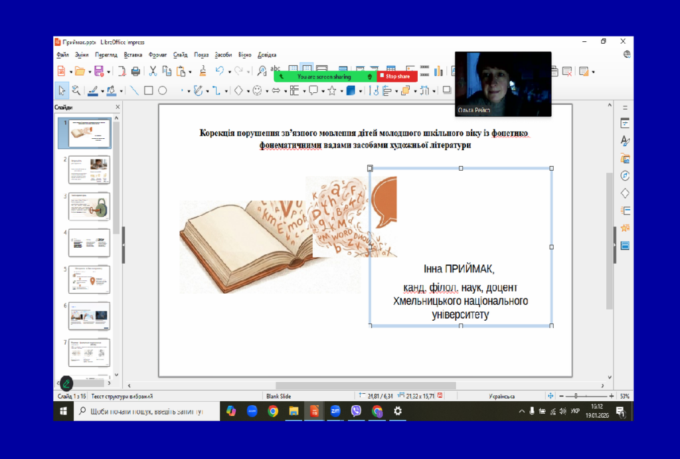The height and width of the screenshot is (459, 680).
Task: Select slide 3 thumbnail in panel
Action: point(88,206)
